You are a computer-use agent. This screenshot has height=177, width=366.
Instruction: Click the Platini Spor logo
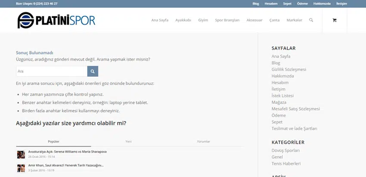coord(56,20)
